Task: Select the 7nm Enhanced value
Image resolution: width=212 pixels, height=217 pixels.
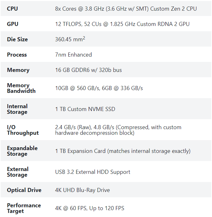Action: pos(73,55)
